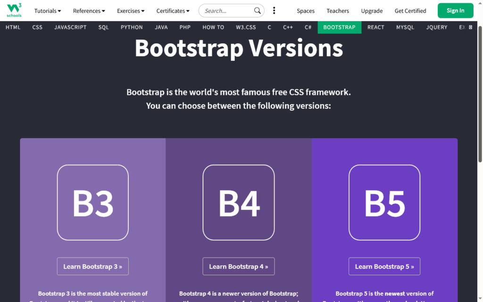Open the three-dot more options menu
The height and width of the screenshot is (302, 483).
click(x=274, y=10)
